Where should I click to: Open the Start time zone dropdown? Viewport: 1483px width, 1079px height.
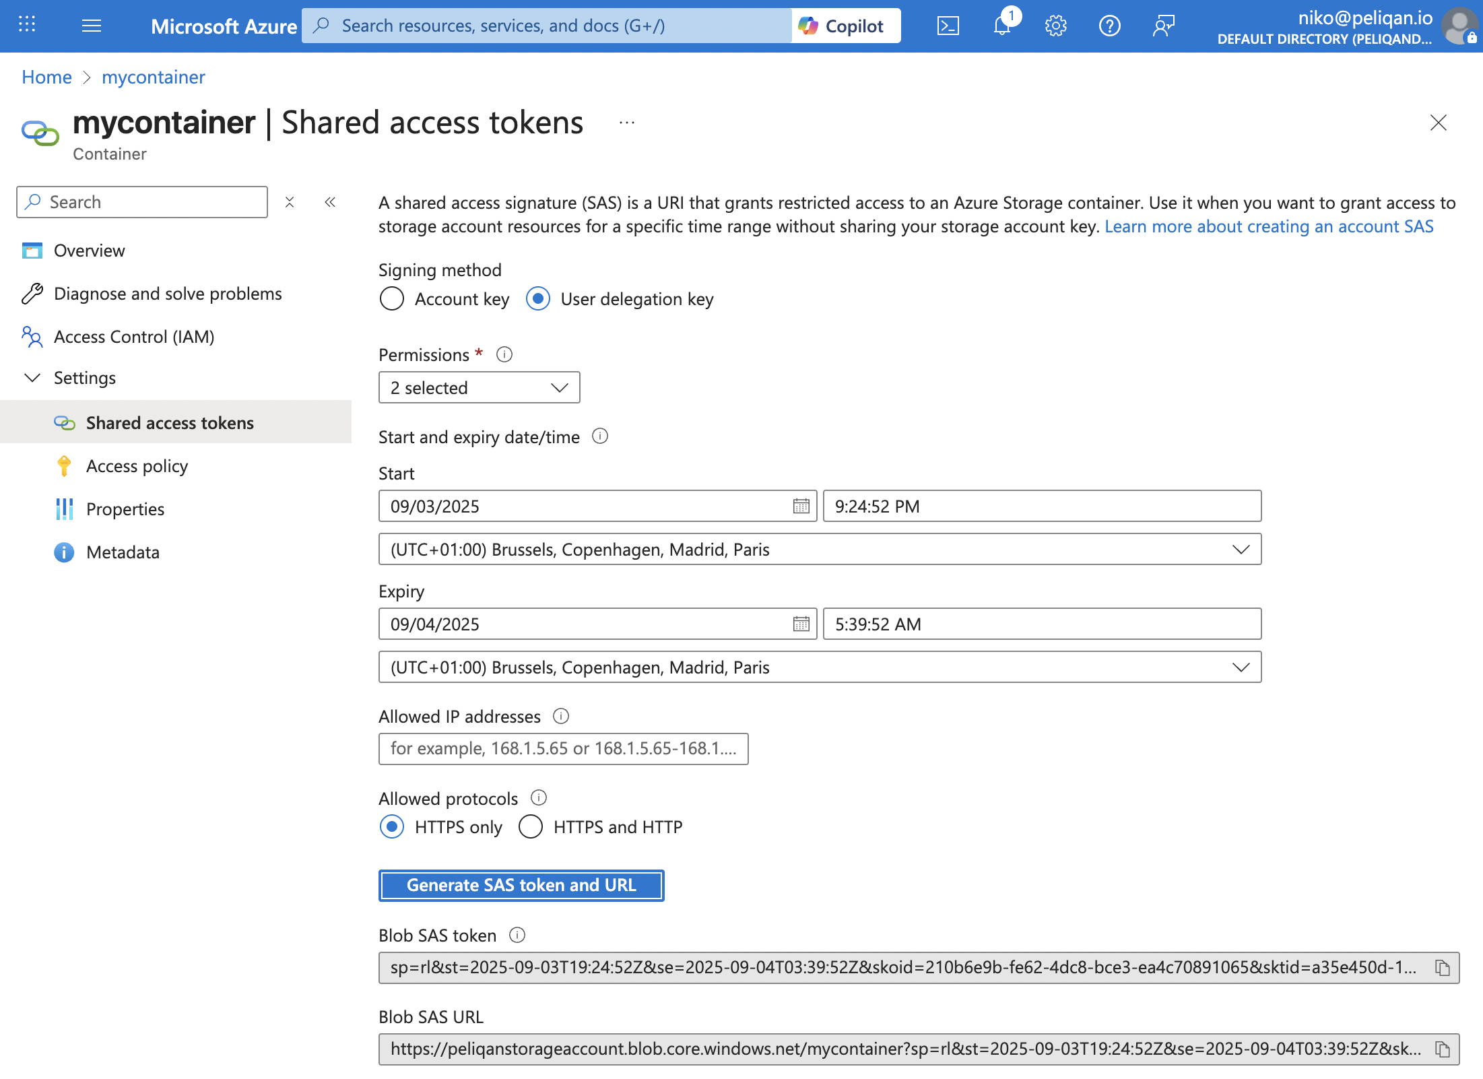coord(820,550)
